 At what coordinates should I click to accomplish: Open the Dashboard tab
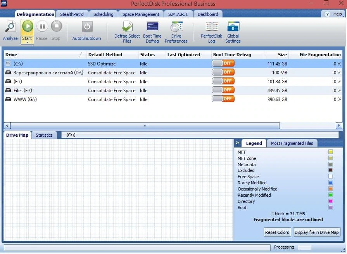tap(208, 14)
